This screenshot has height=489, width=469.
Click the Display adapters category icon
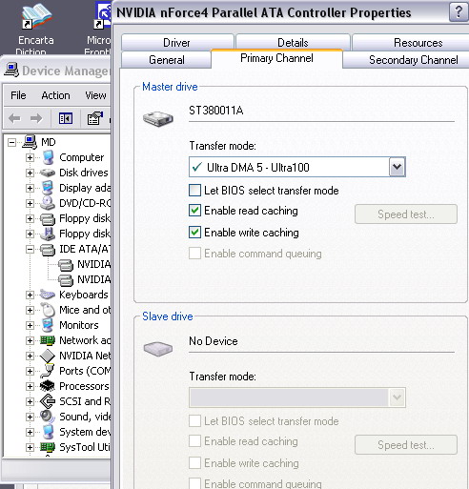pyautogui.click(x=48, y=188)
